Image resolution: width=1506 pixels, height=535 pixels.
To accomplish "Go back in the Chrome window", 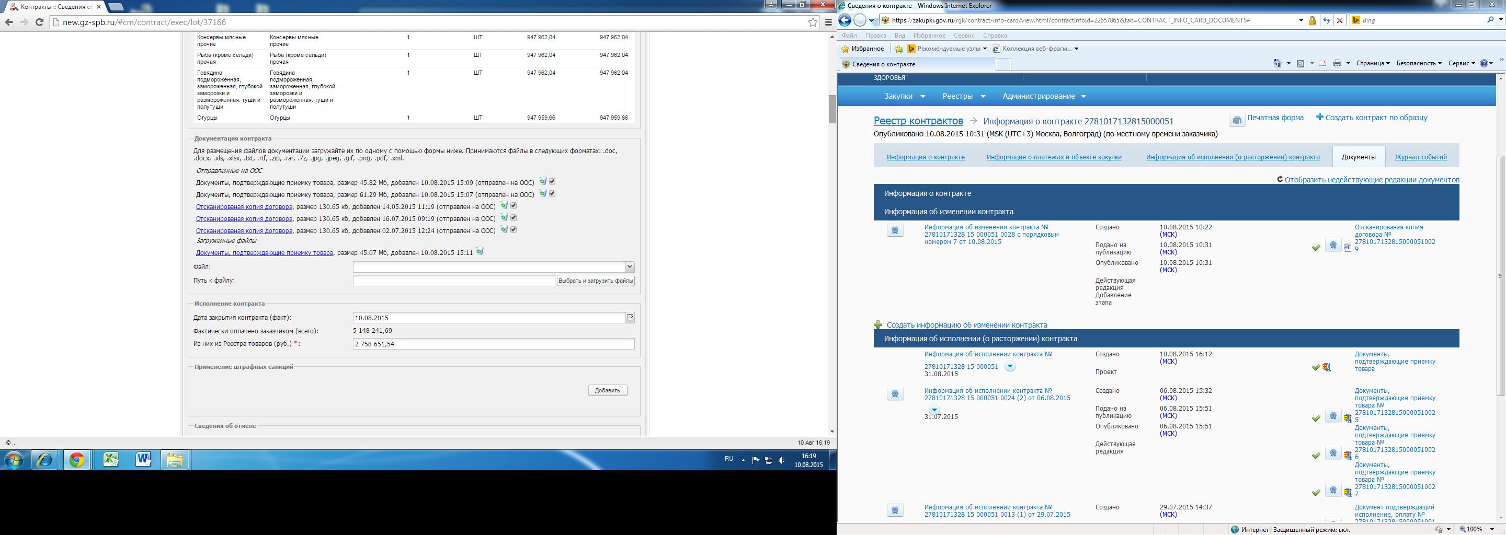I will [9, 22].
